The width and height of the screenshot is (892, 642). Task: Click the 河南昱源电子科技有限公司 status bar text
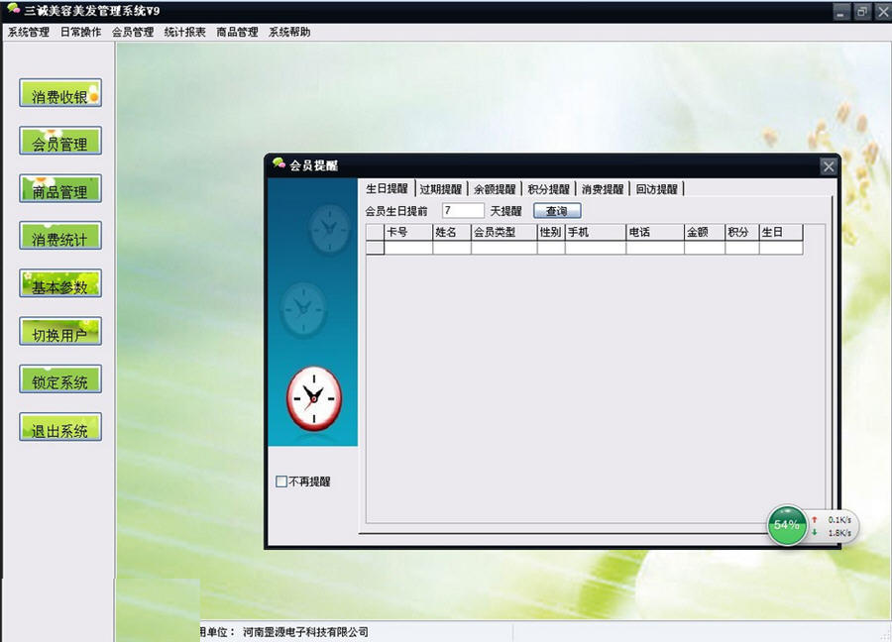pos(305,632)
